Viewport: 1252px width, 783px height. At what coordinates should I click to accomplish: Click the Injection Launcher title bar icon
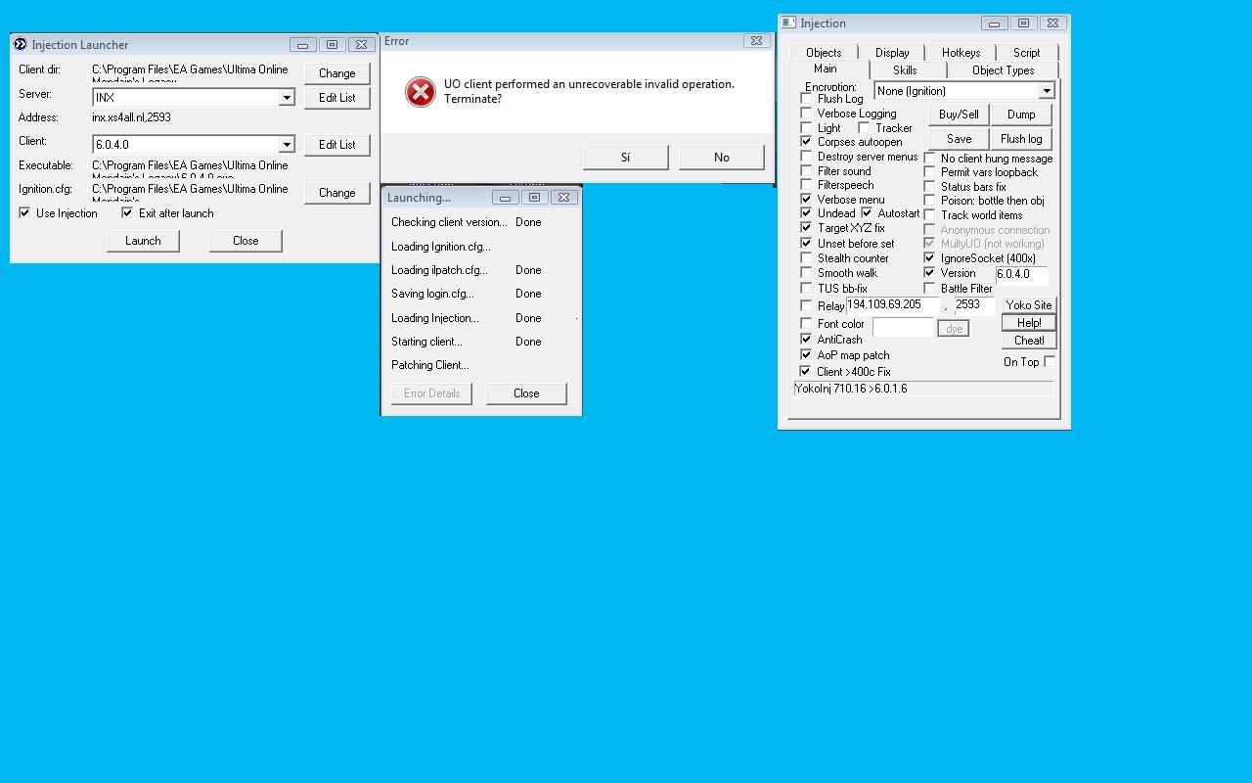[x=20, y=45]
